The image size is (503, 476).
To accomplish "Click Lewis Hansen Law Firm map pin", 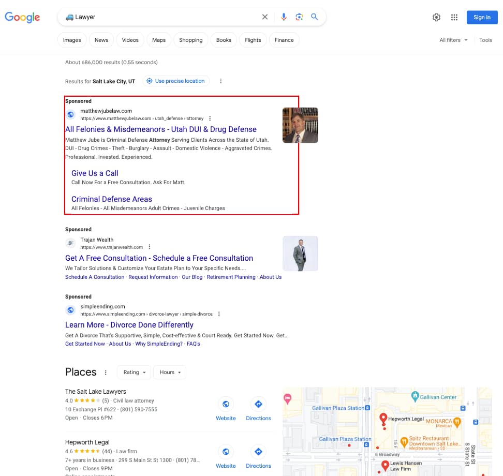I will point(385,466).
